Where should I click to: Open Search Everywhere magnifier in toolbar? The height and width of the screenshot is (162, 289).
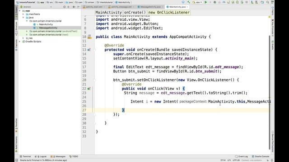coord(268,2)
